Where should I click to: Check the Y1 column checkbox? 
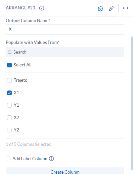[x=9, y=105]
